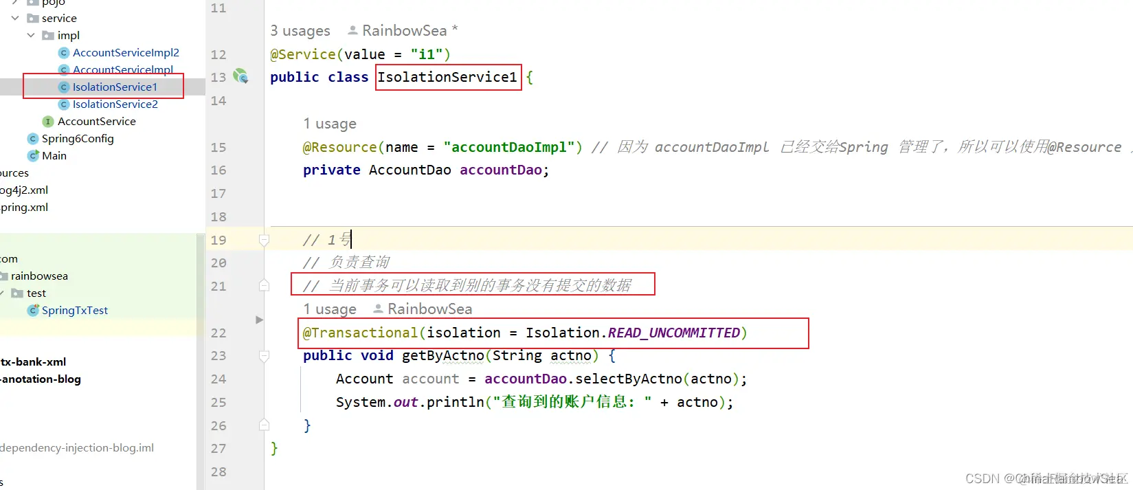The width and height of the screenshot is (1133, 490).
Task: Click '1 usage' hint above @Transactional
Action: 330,309
